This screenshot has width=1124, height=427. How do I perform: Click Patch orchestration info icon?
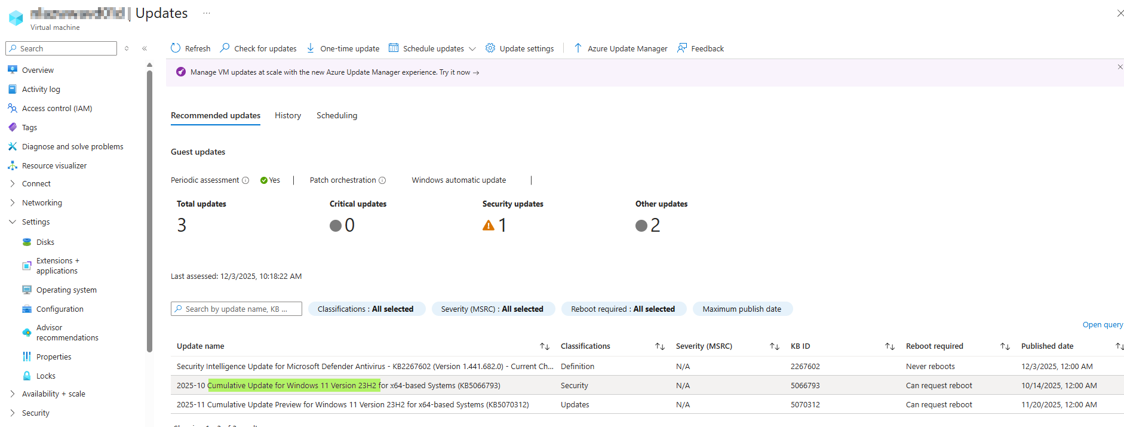pos(382,180)
